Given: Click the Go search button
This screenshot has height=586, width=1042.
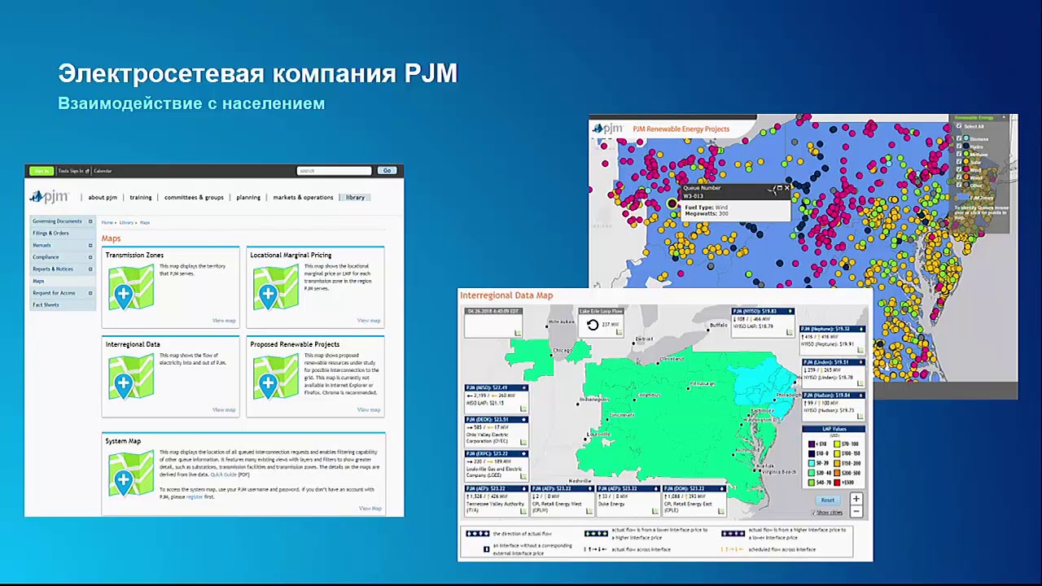Looking at the screenshot, I should click(x=387, y=171).
